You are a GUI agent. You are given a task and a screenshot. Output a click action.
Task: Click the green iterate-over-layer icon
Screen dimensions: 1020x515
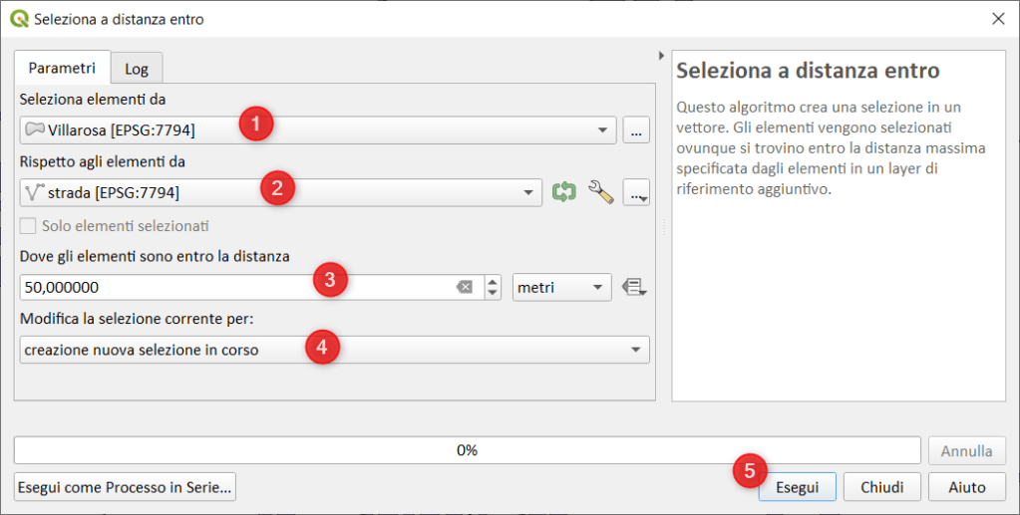[x=564, y=192]
